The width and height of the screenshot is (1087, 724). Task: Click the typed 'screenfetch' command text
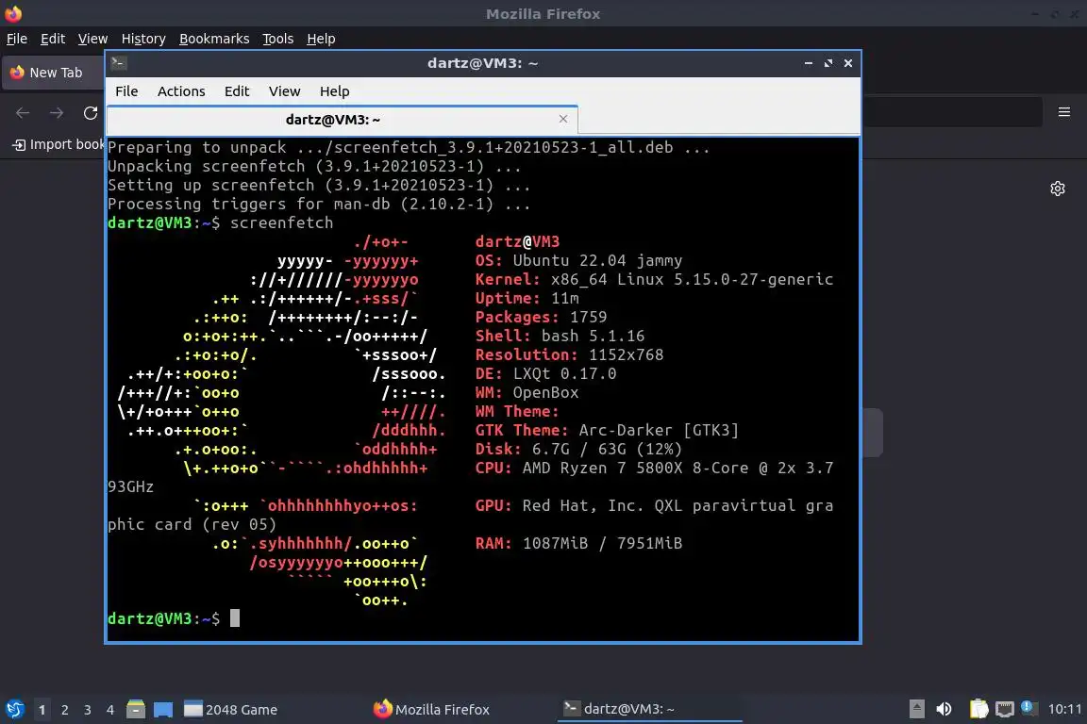pyautogui.click(x=281, y=223)
